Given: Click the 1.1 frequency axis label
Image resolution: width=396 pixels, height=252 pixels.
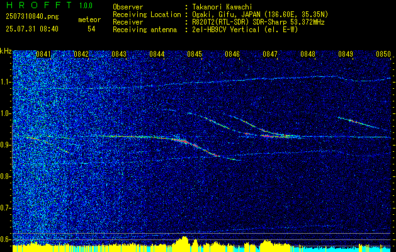Looking at the screenshot, I should [5, 82].
